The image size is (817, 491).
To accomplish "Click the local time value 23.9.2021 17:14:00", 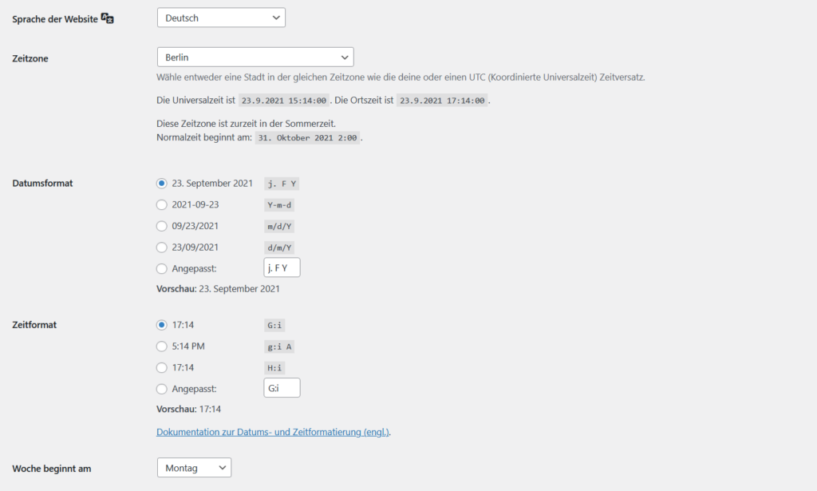I will click(442, 101).
